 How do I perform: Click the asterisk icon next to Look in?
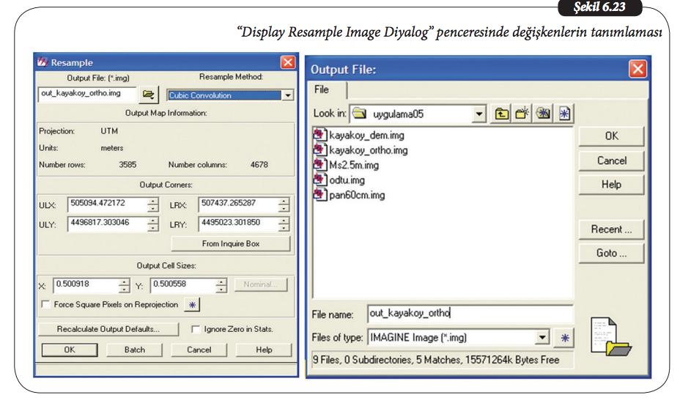pos(564,114)
